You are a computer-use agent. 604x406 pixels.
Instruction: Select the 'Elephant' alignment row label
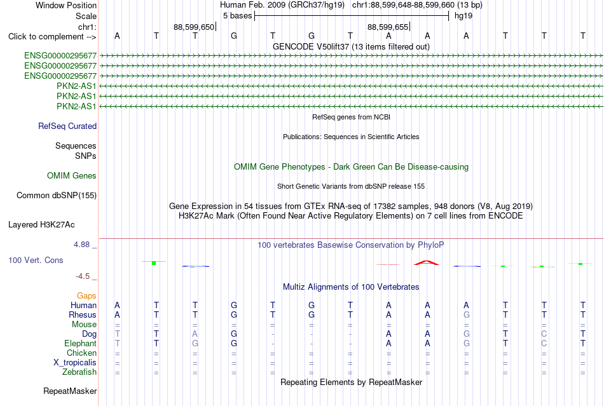[x=81, y=343]
